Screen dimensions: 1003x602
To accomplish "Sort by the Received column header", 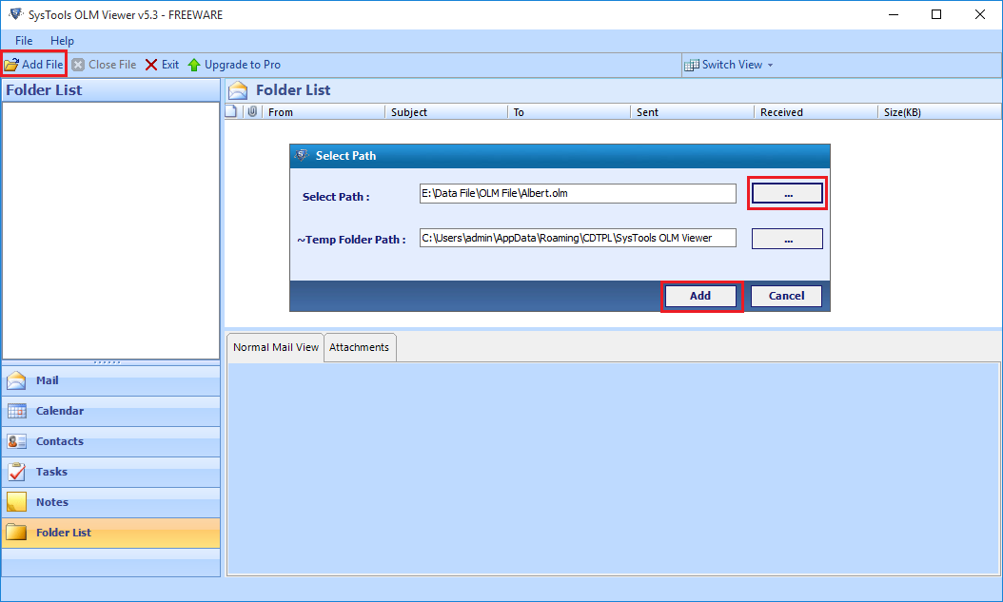I will click(x=816, y=112).
